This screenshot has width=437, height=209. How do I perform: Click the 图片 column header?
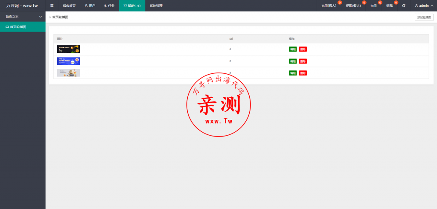[60, 39]
